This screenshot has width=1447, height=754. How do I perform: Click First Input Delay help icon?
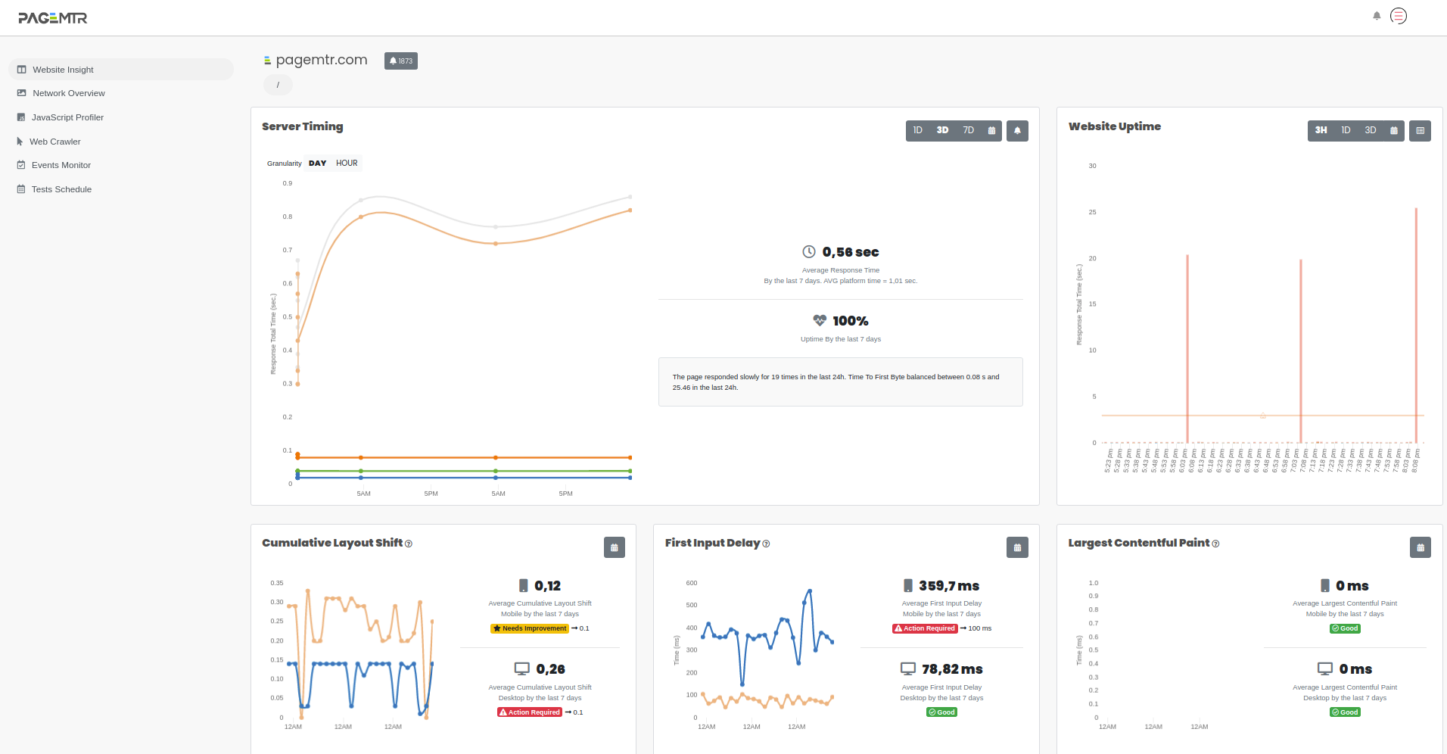[766, 544]
